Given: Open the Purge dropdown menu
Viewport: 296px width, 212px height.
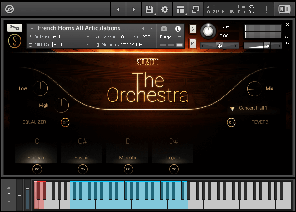Looking at the screenshot, I should (x=171, y=37).
